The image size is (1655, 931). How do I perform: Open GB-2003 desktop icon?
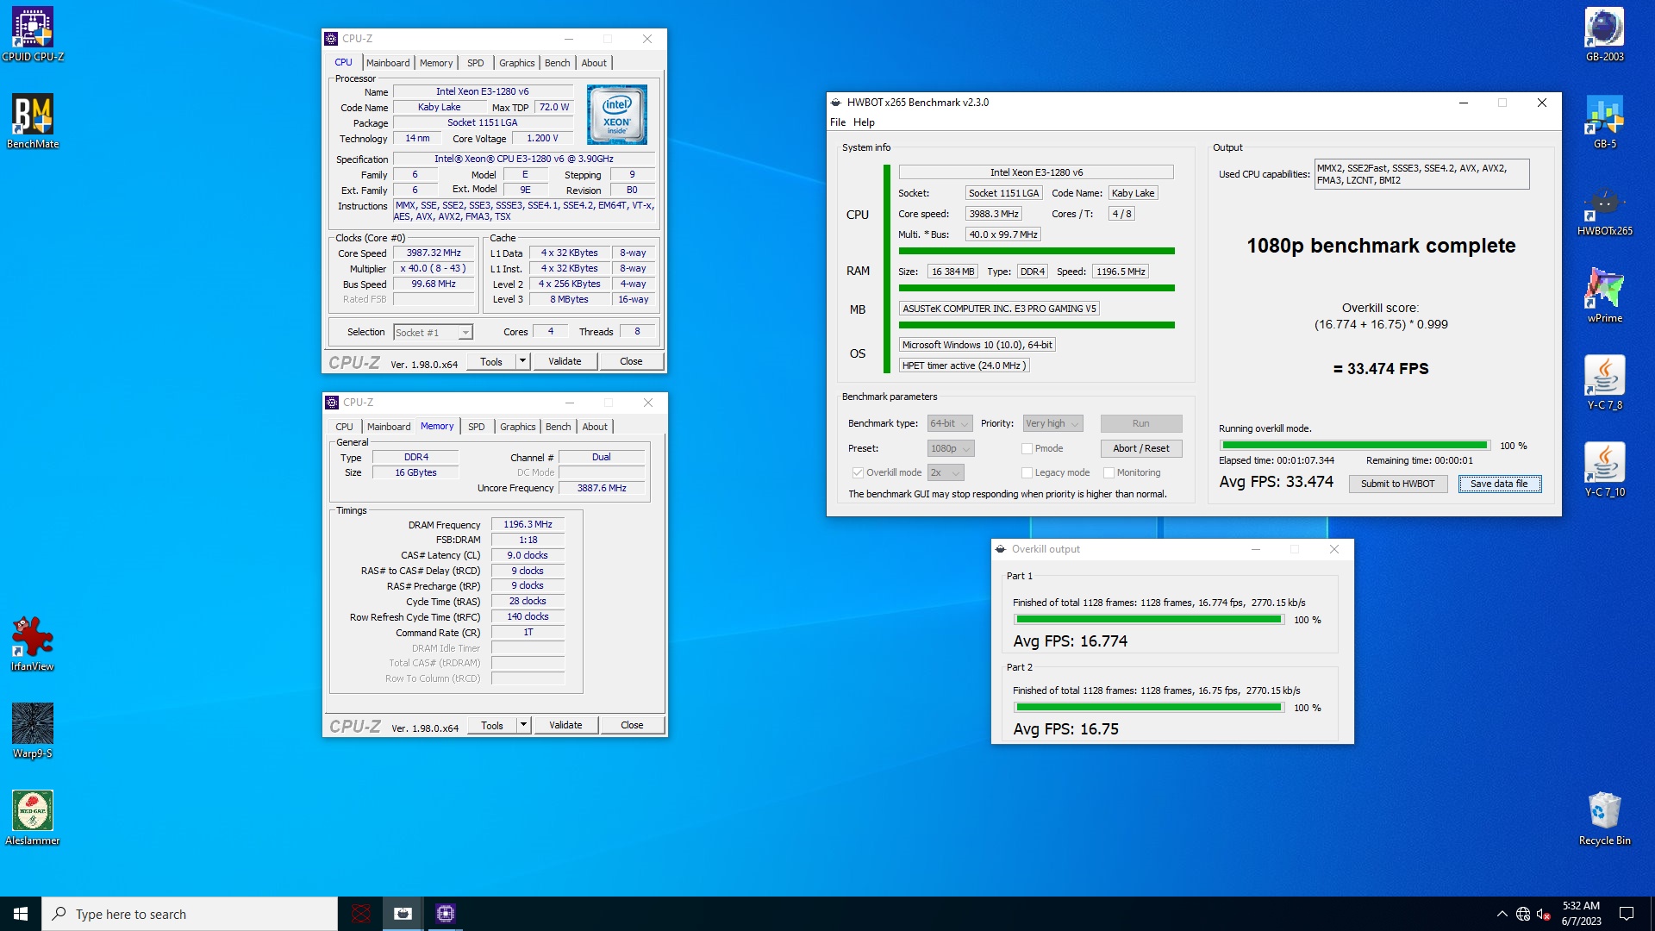[1604, 34]
